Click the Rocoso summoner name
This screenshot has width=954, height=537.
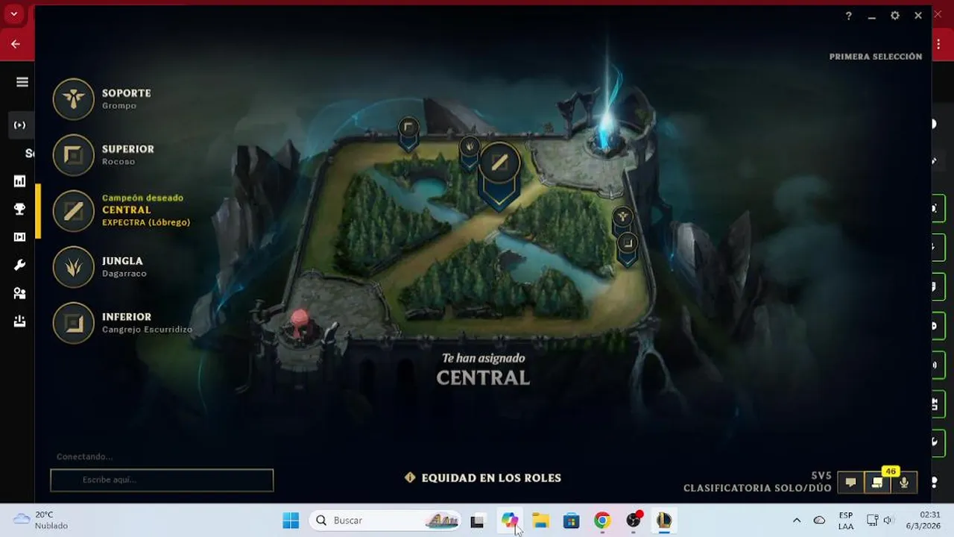119,162
